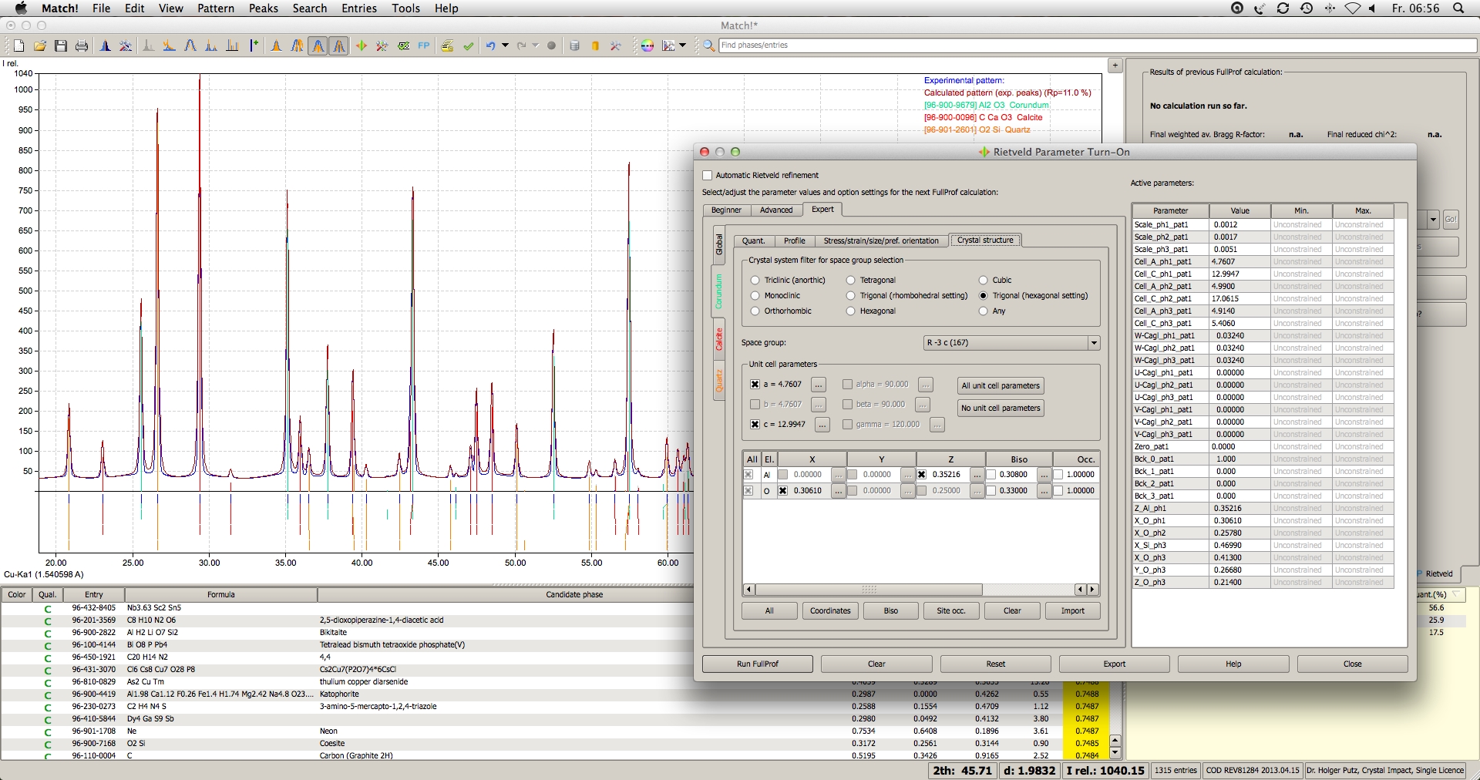Click the Save floppy disk icon
Screen dimensions: 1480x780
point(61,46)
